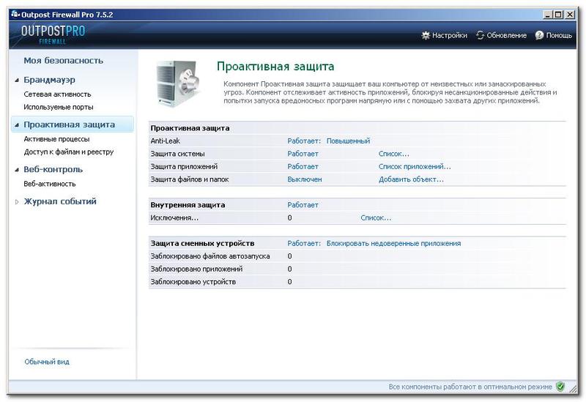Open Список… for Исключения
586x402 pixels.
pyautogui.click(x=376, y=217)
